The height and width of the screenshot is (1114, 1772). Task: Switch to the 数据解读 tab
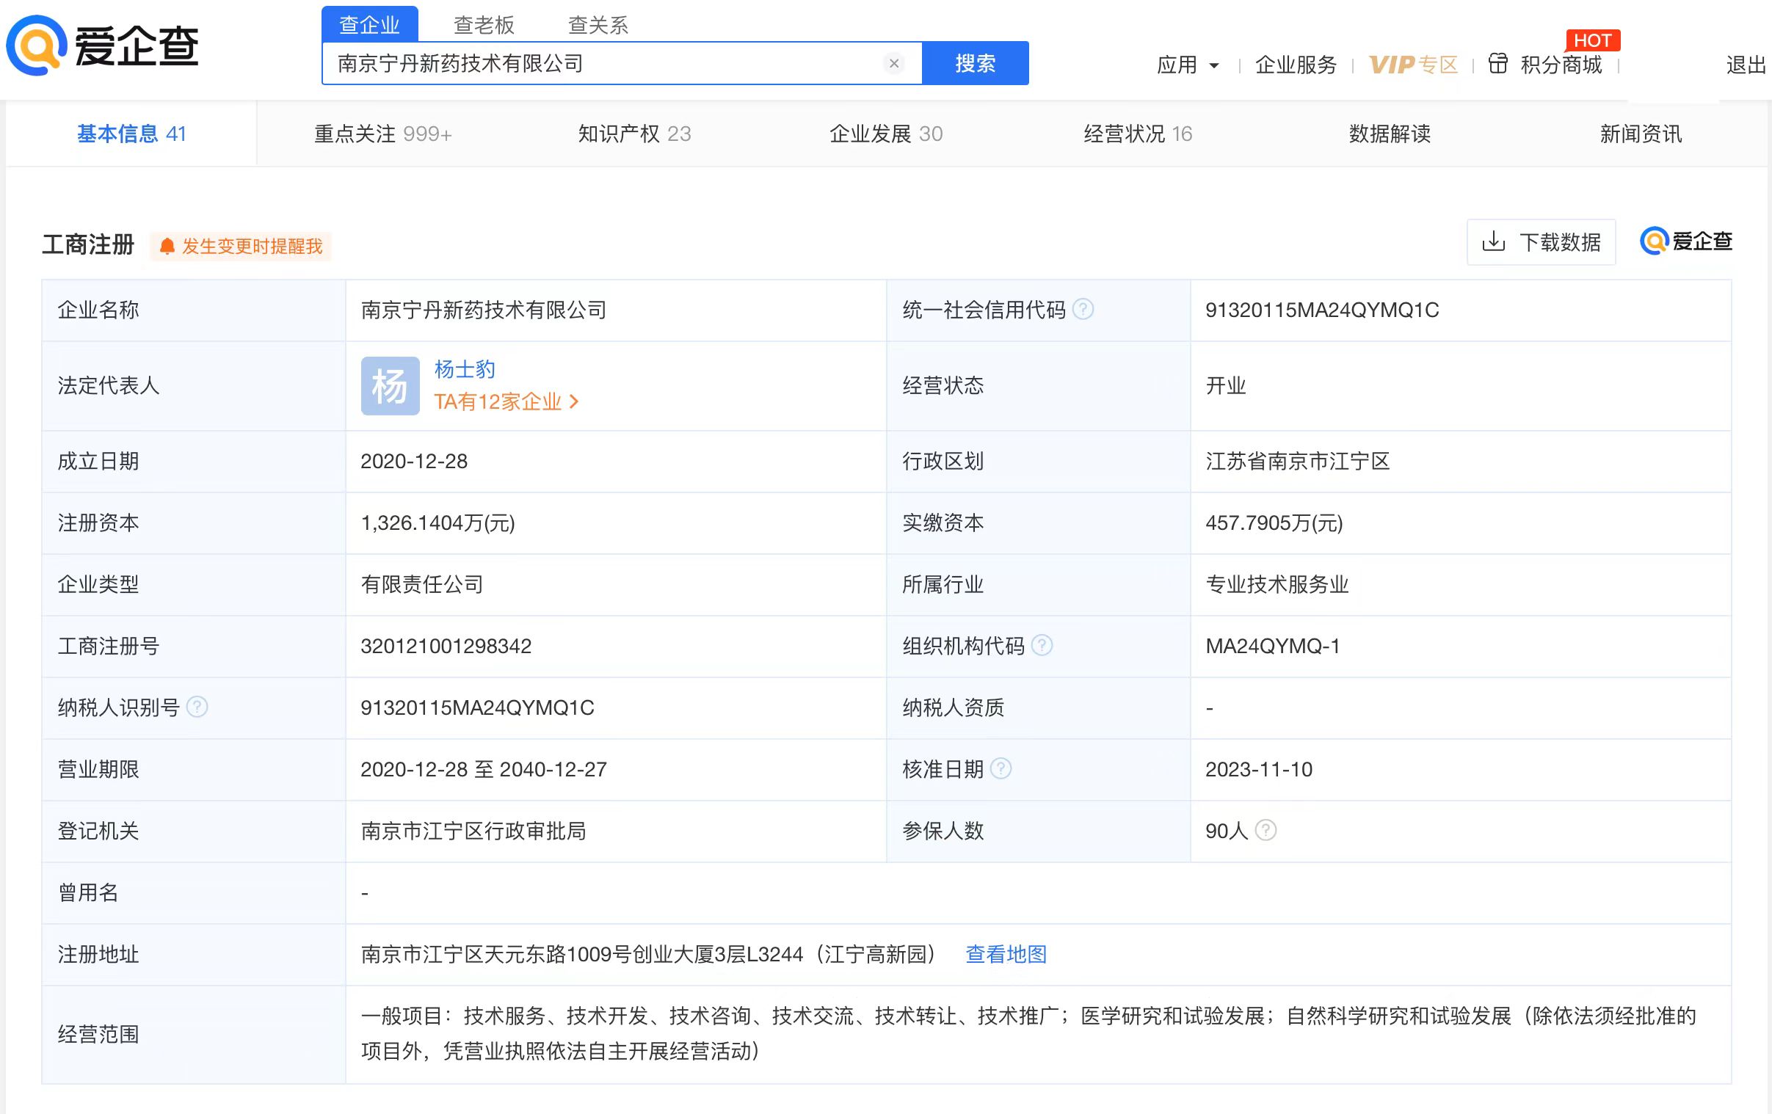click(x=1390, y=134)
